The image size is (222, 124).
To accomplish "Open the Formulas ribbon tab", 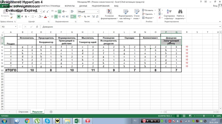I will click(69, 6).
